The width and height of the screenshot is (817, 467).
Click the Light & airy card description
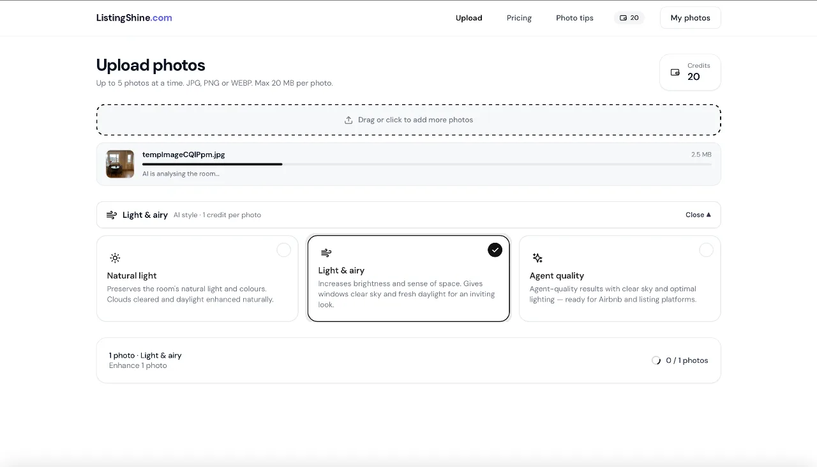(x=407, y=294)
